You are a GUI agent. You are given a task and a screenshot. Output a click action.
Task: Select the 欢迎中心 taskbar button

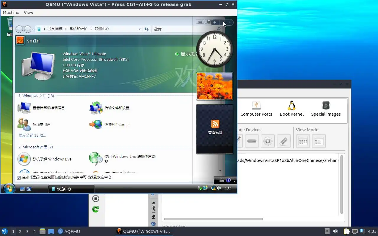(71, 189)
